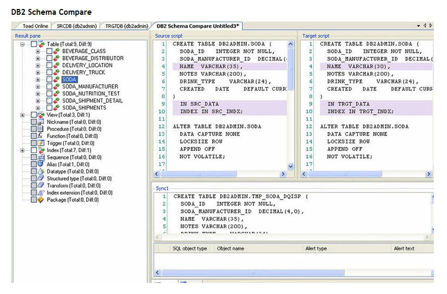This screenshot has height=294, width=447.
Task: Click the Index category icon
Action: (42, 150)
